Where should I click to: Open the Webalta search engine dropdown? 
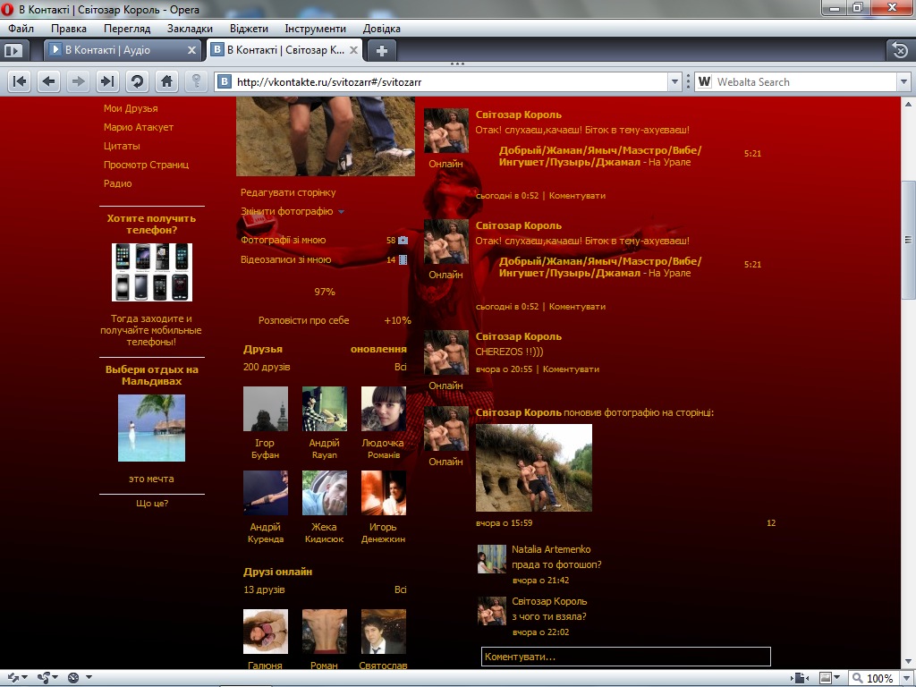pyautogui.click(x=903, y=81)
